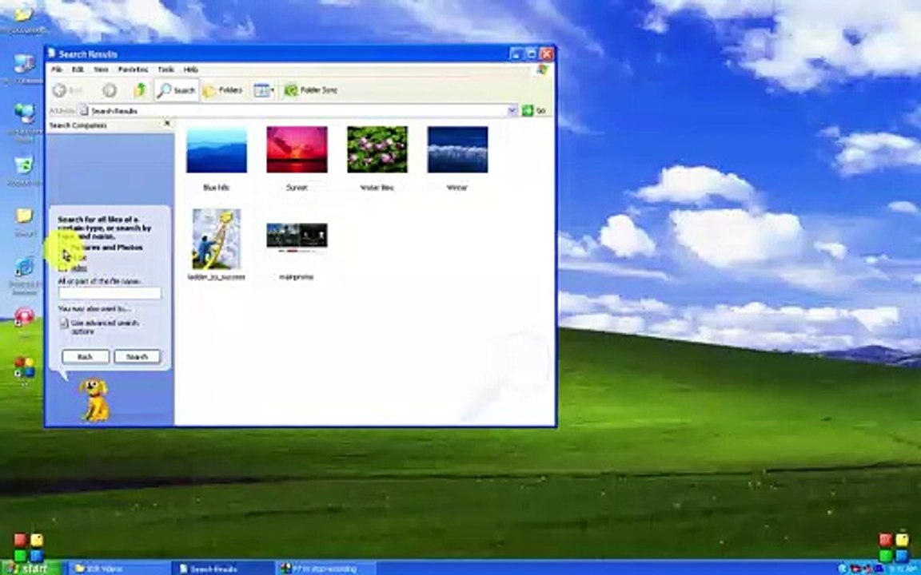Go up one folder level icon

[140, 90]
